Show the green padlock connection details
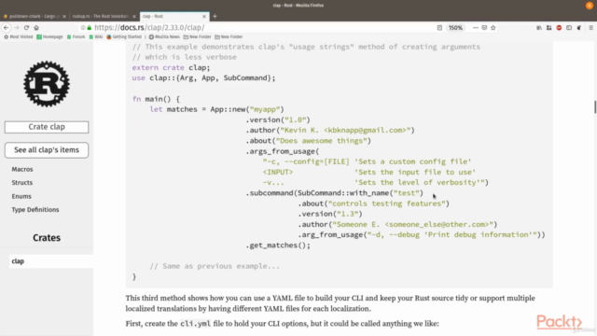 (x=90, y=28)
